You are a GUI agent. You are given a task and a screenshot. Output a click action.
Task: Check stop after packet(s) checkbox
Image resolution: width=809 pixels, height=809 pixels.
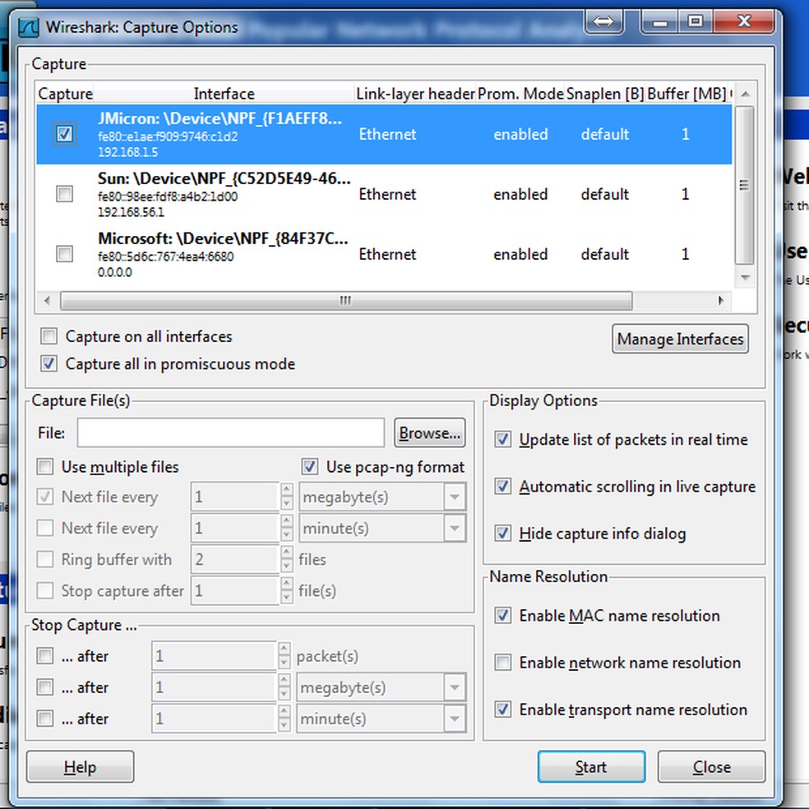[45, 656]
